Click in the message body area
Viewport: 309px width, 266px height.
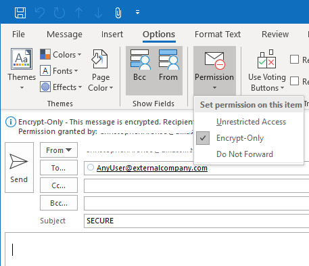click(157, 249)
